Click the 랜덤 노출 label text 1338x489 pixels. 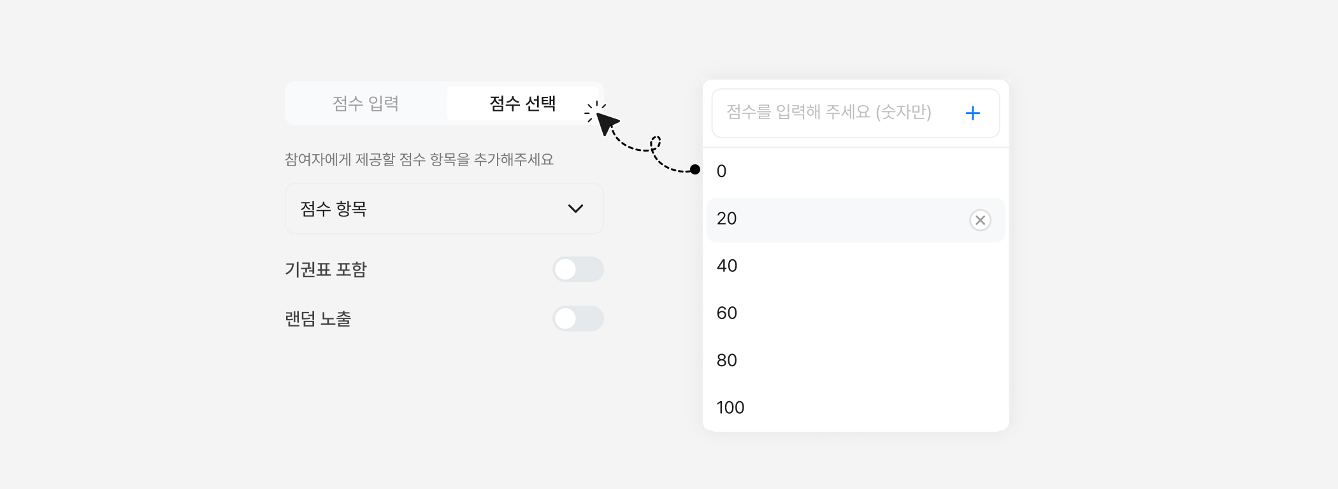pos(318,318)
